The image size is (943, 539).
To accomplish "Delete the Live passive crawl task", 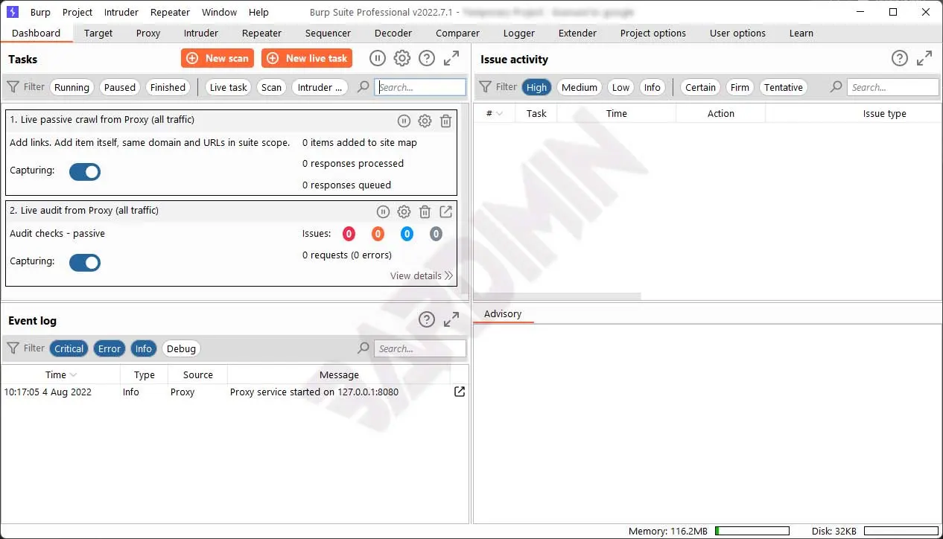I will (x=445, y=121).
